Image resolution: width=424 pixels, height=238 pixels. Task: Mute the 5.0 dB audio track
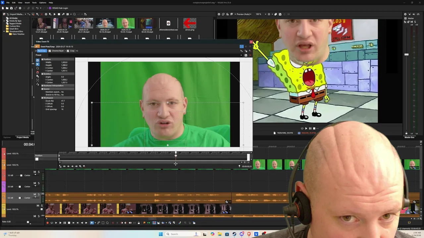tap(34, 172)
